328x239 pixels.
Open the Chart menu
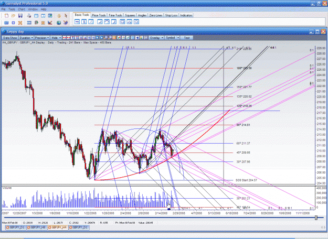coord(22,9)
